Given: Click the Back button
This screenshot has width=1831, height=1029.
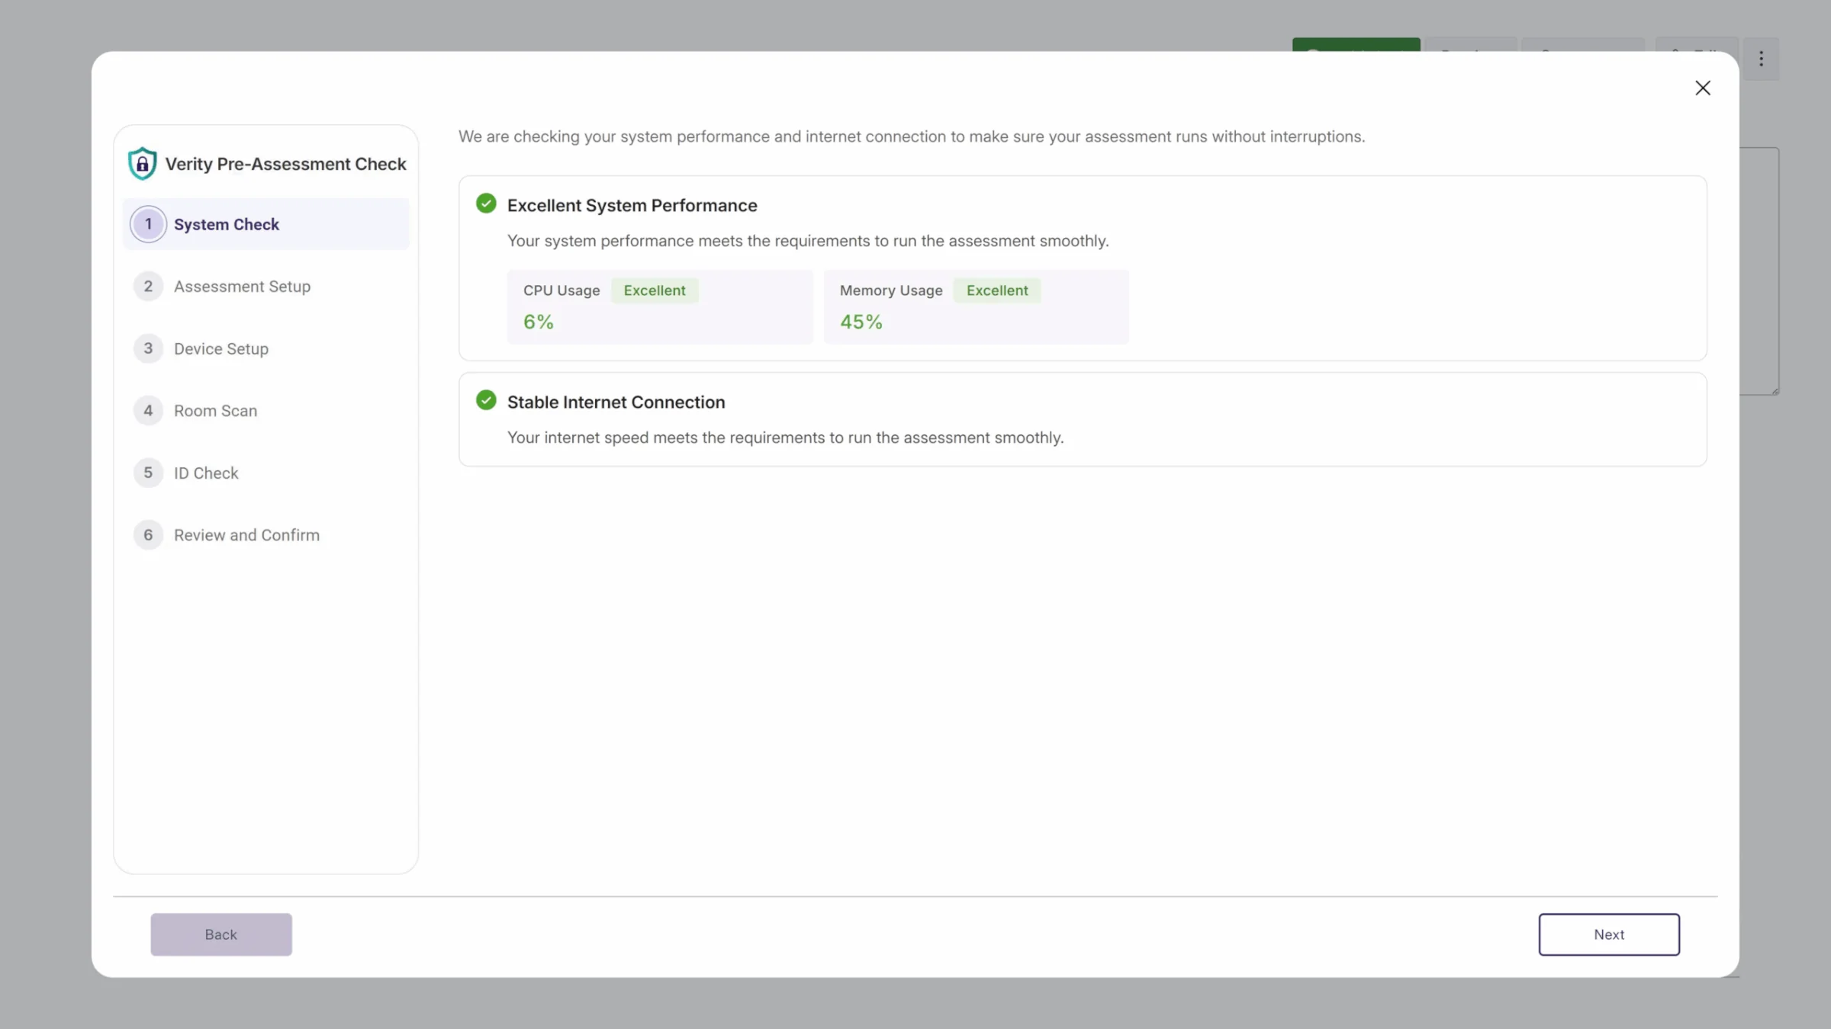Looking at the screenshot, I should click(220, 934).
